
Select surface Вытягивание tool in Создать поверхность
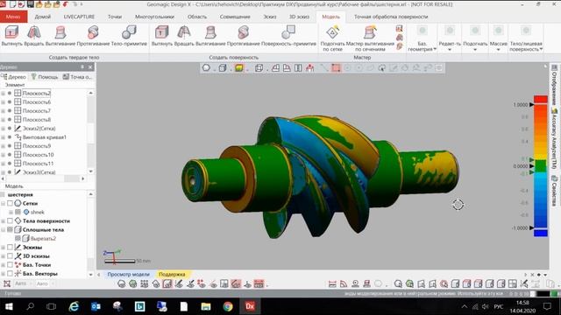click(210, 36)
